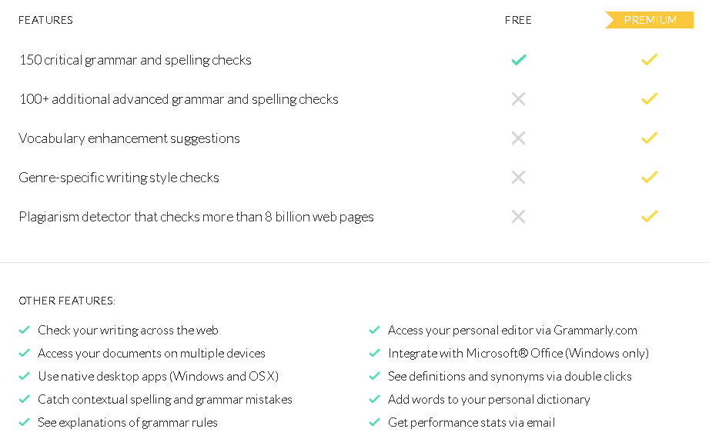Click the gray X for plagiarism detector row
The width and height of the screenshot is (709, 439).
click(x=519, y=217)
